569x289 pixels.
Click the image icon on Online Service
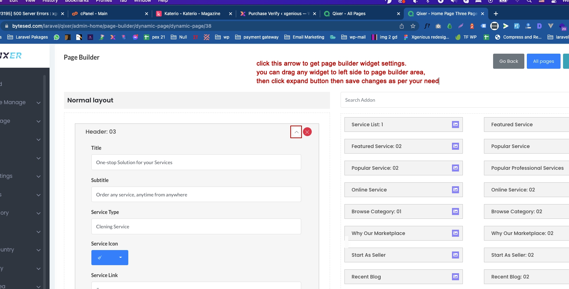click(x=455, y=190)
